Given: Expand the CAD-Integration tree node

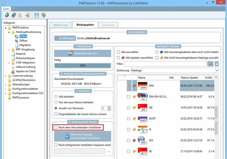Looking at the screenshot, I should (x=9, y=63).
